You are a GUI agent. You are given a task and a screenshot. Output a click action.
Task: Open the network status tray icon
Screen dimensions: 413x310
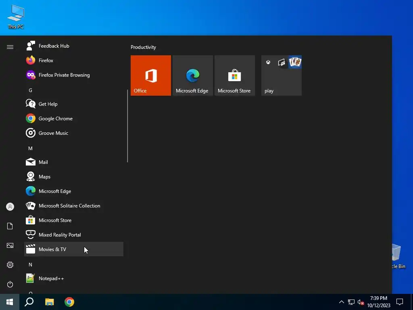[x=351, y=302]
